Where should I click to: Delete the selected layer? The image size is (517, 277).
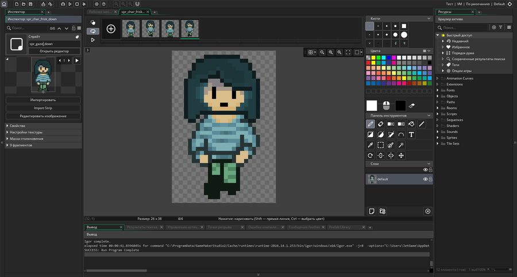click(x=427, y=211)
